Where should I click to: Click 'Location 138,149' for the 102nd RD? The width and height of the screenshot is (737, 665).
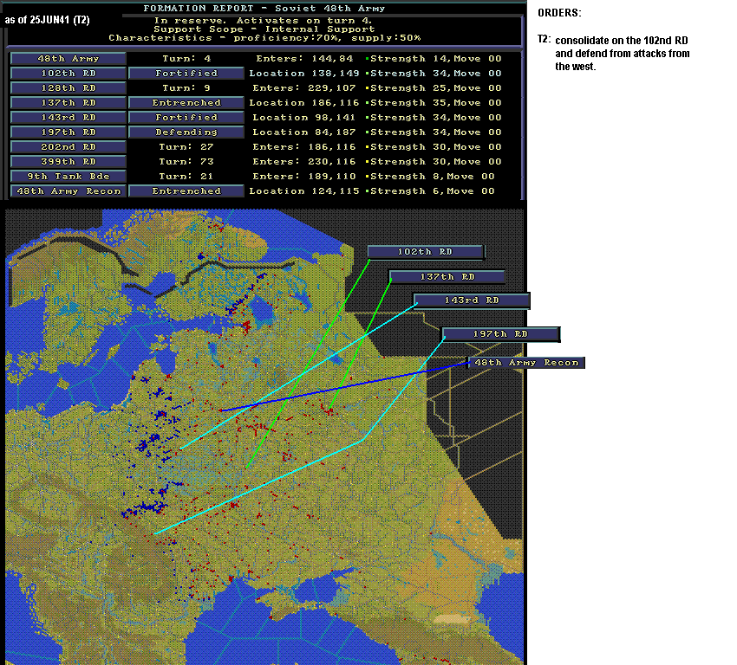[304, 74]
